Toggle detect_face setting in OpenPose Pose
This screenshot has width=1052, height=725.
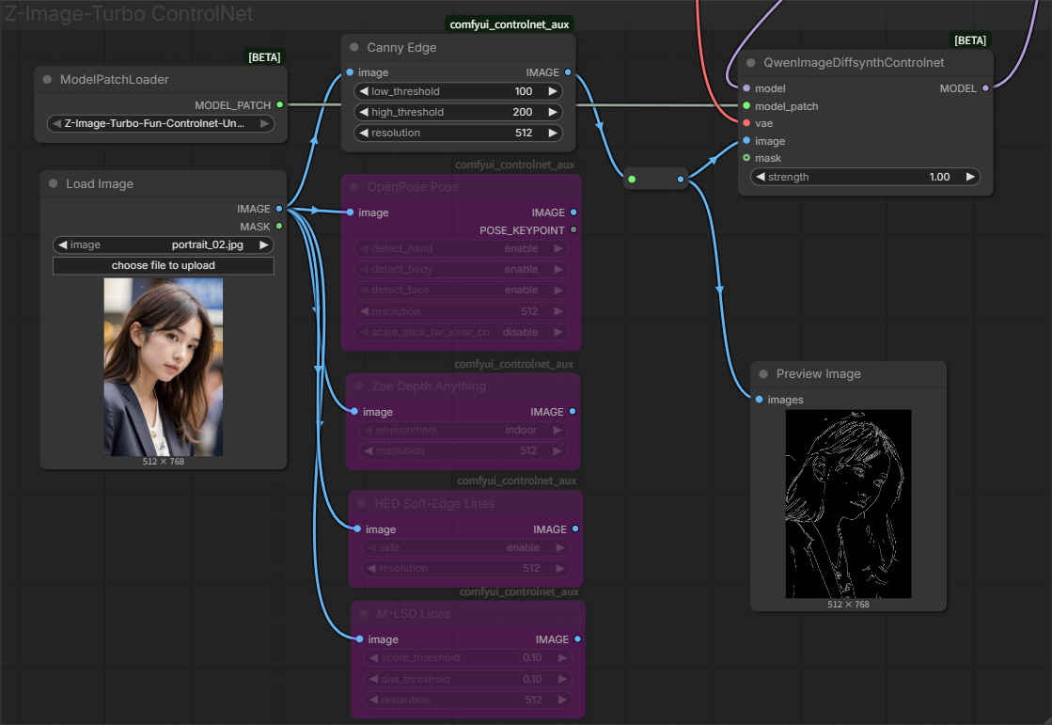point(461,290)
